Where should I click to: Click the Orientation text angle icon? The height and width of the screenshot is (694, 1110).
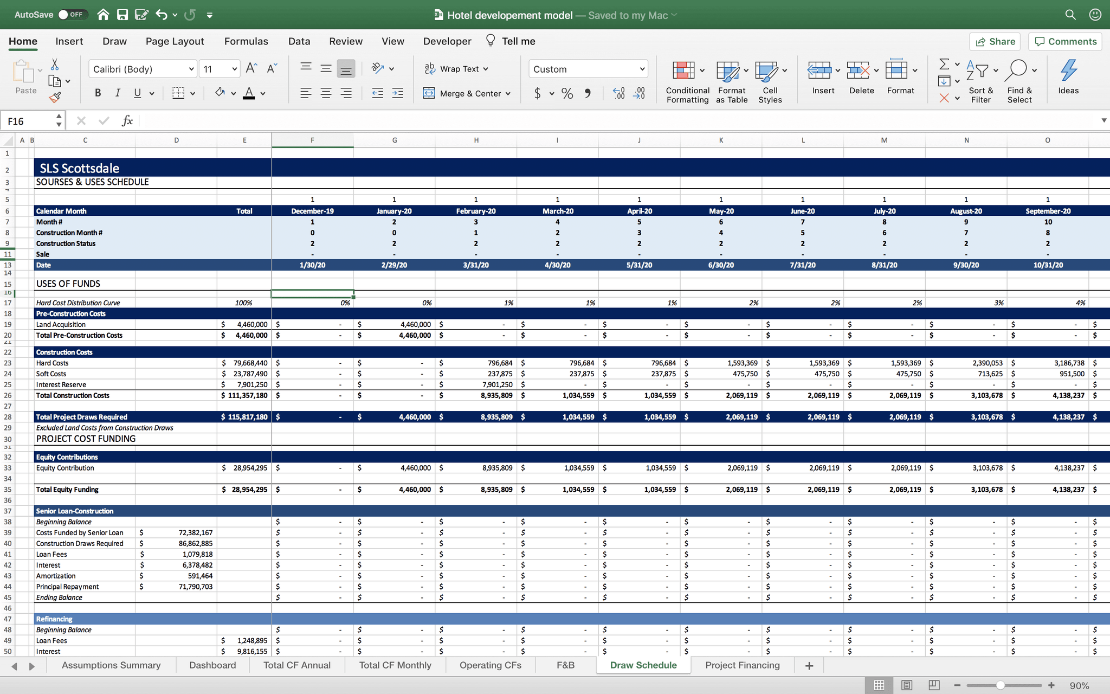point(378,68)
